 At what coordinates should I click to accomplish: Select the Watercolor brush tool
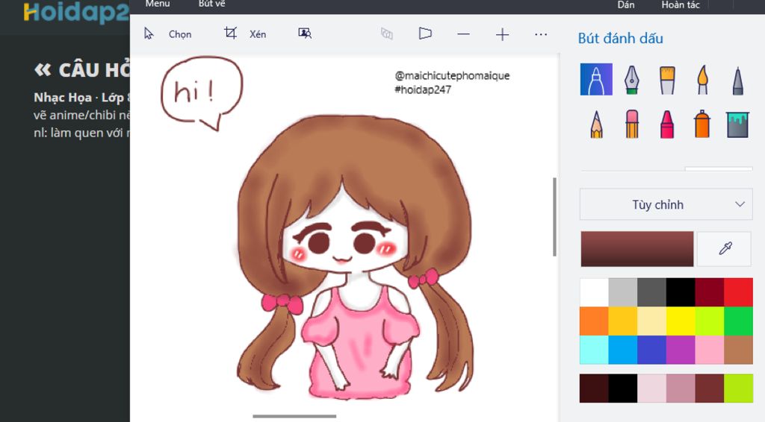(x=702, y=79)
